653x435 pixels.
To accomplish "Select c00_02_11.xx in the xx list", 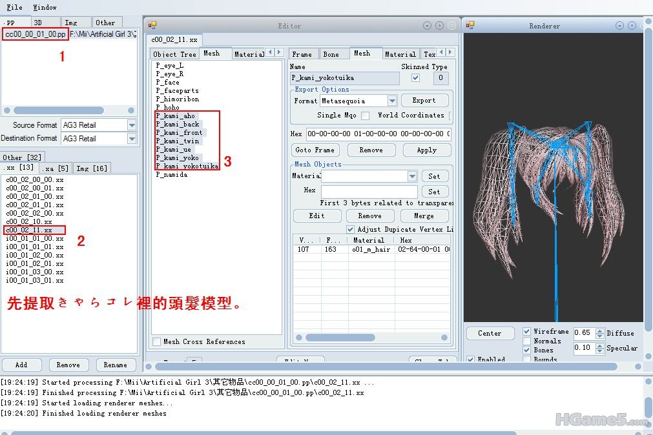I will click(35, 230).
